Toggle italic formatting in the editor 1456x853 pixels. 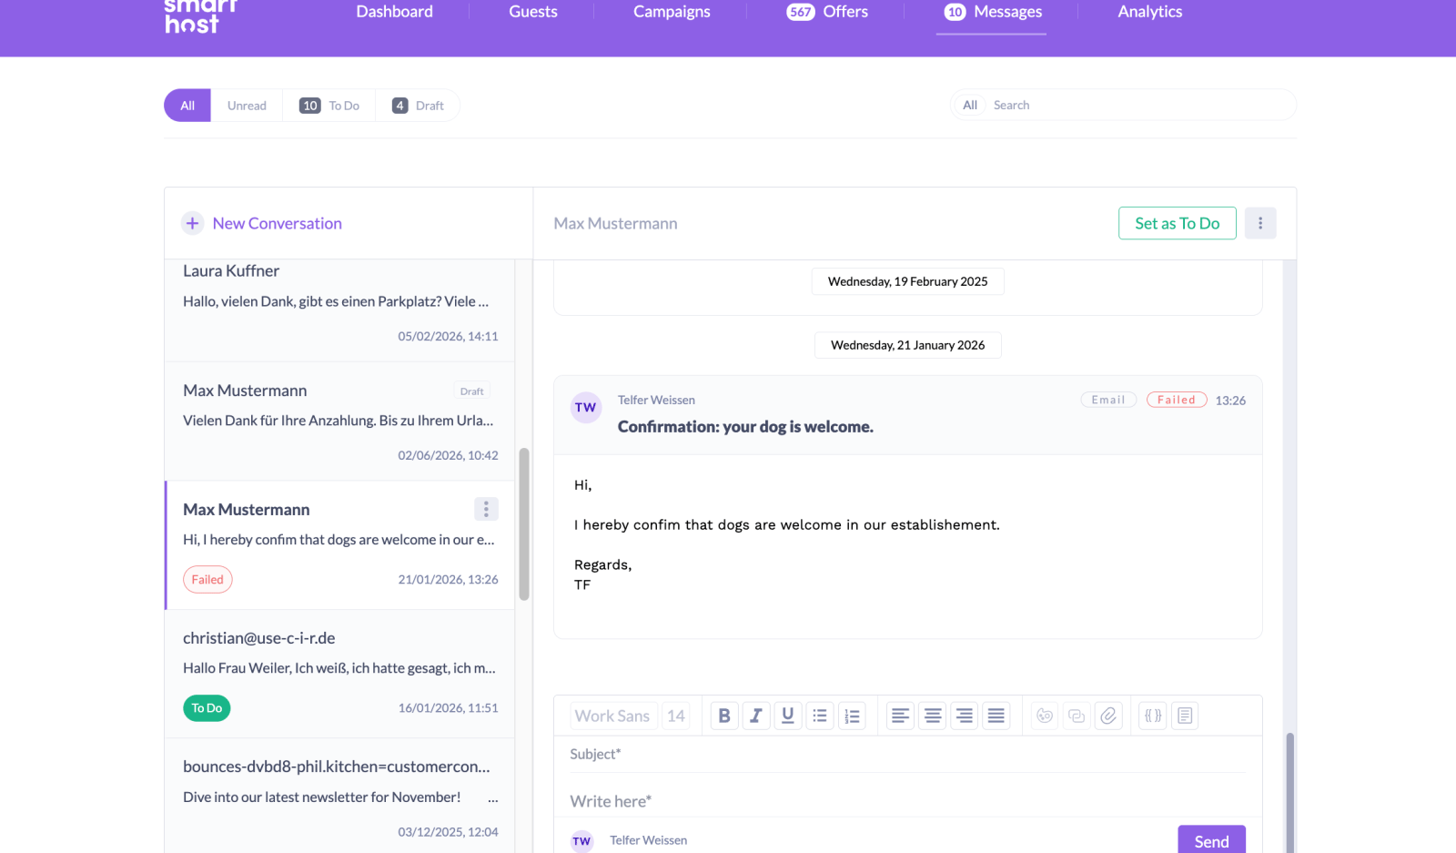tap(756, 716)
